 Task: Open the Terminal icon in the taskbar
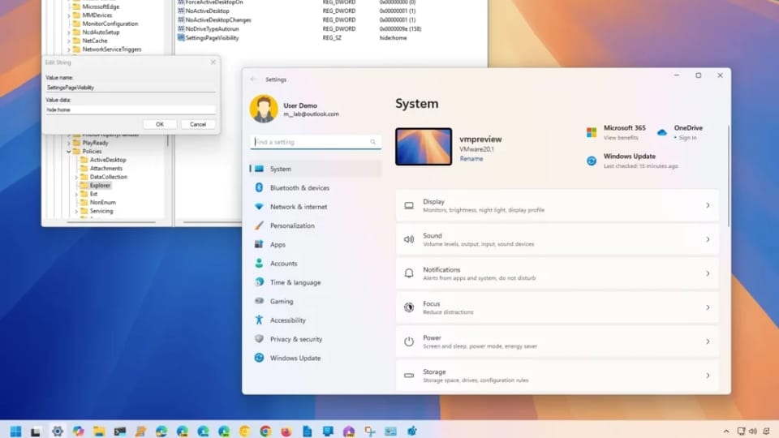coord(120,431)
